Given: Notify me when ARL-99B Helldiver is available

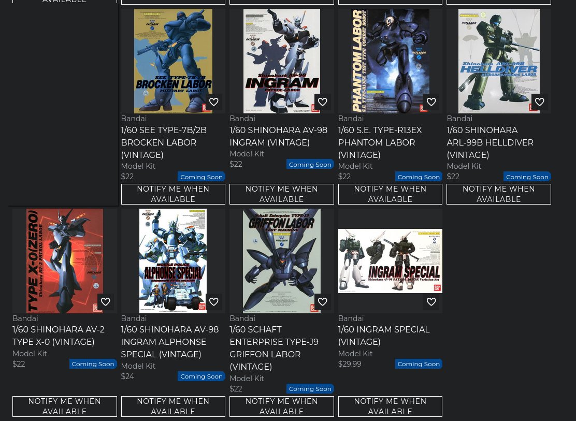Looking at the screenshot, I should pyautogui.click(x=499, y=194).
